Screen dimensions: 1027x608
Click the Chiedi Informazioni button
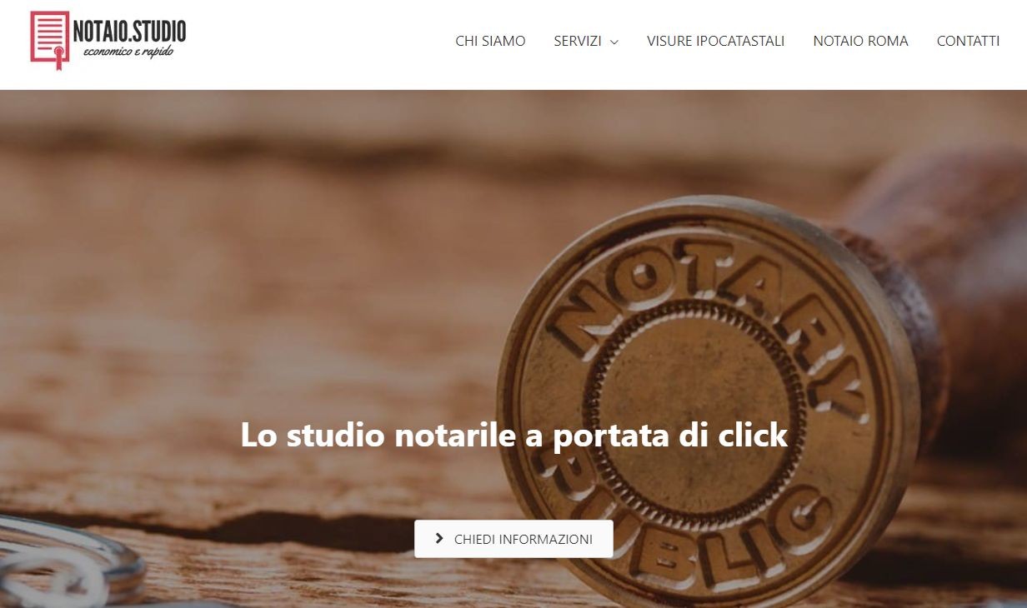point(513,539)
